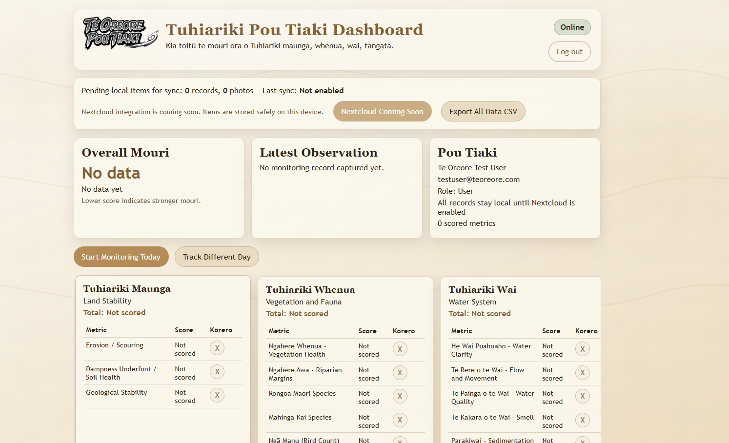Open kōrero for Geological Stability metric

217,395
